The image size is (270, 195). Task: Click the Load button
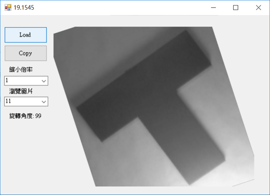pyautogui.click(x=26, y=35)
